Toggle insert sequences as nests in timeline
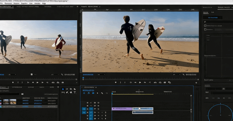The width and height of the screenshot is (233, 121). [x=84, y=93]
